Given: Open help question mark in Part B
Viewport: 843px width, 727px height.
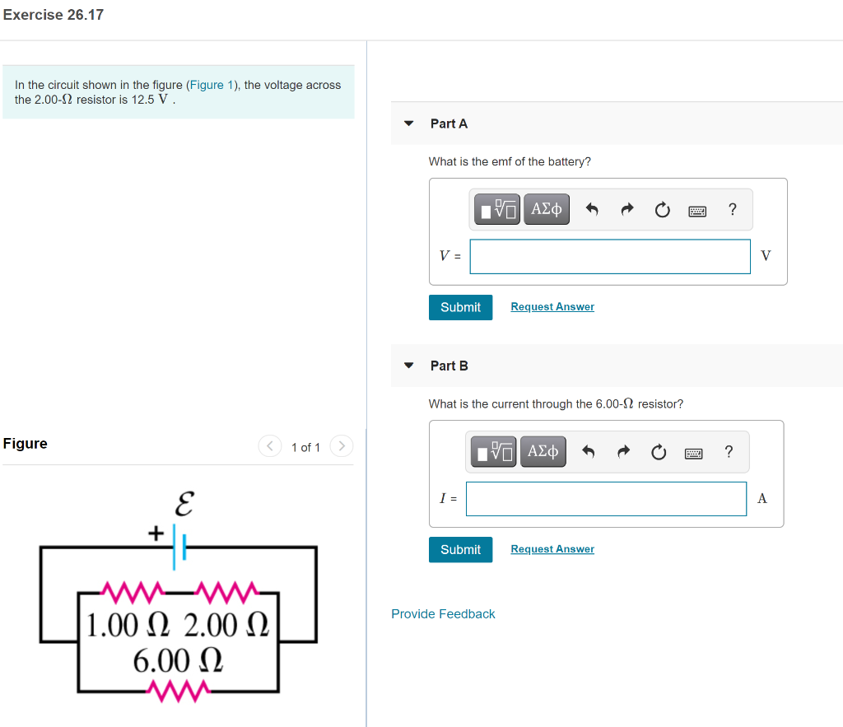Looking at the screenshot, I should (729, 452).
